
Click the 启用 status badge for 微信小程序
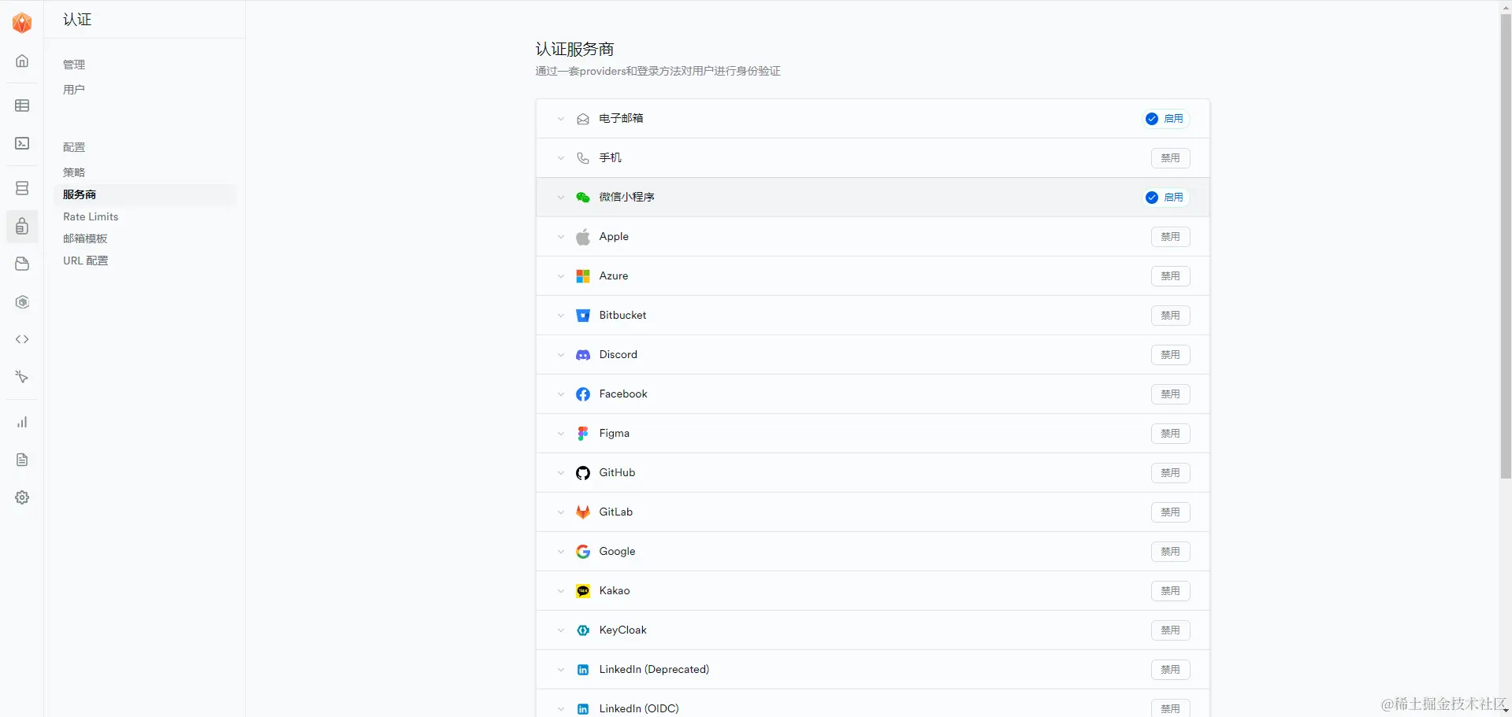(1166, 198)
